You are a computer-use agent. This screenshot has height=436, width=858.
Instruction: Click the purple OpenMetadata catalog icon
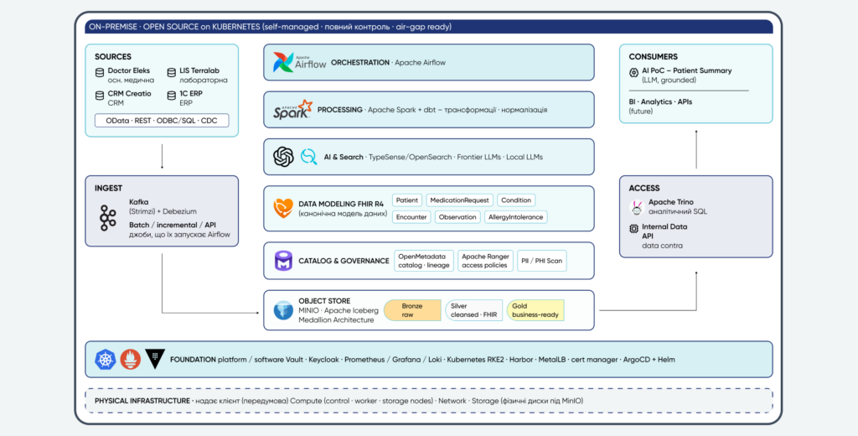tap(283, 261)
